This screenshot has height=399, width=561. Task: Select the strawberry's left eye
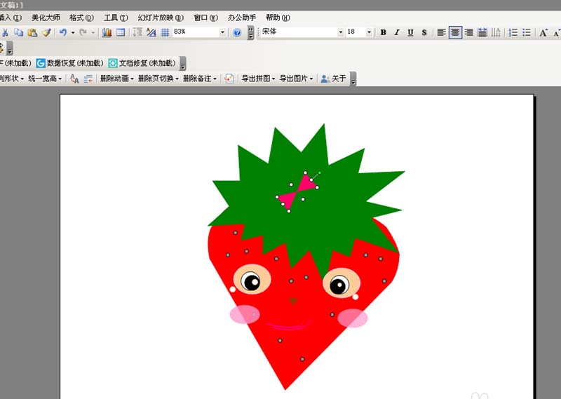pos(252,279)
